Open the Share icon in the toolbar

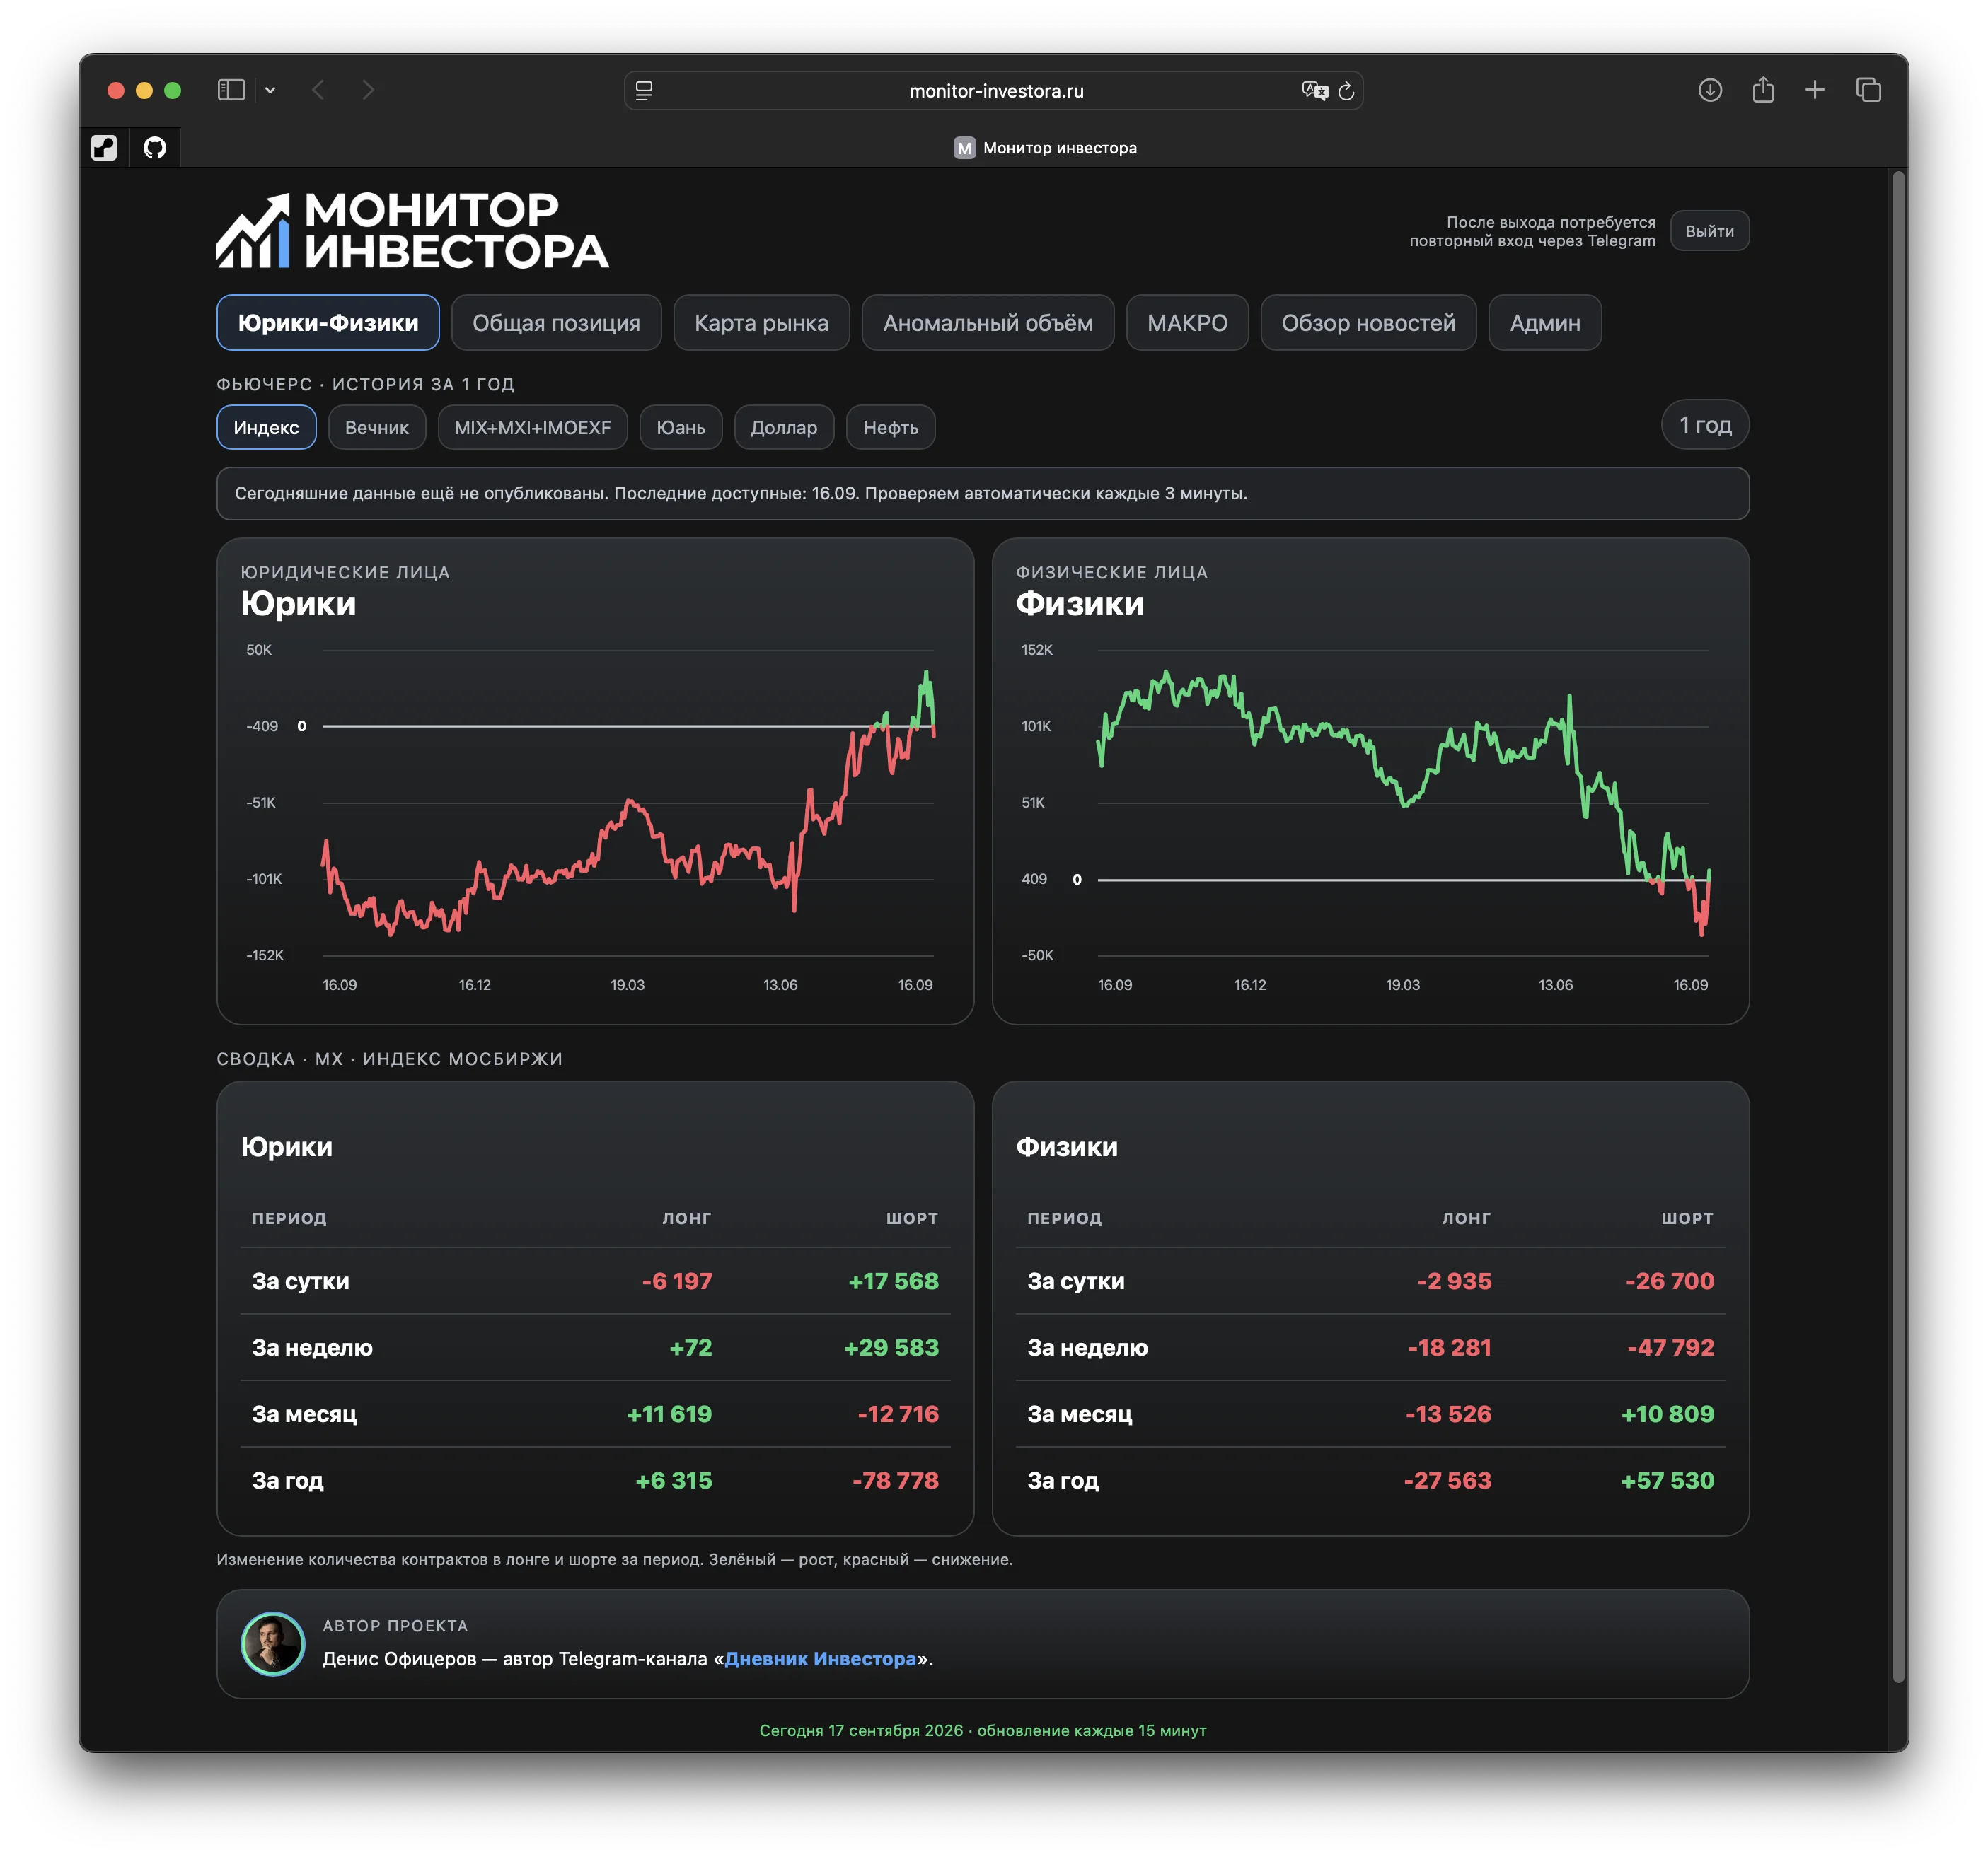1763,90
